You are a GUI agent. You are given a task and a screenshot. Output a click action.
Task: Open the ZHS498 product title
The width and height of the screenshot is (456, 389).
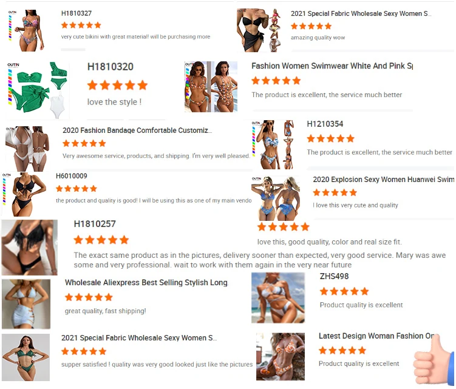[334, 276]
